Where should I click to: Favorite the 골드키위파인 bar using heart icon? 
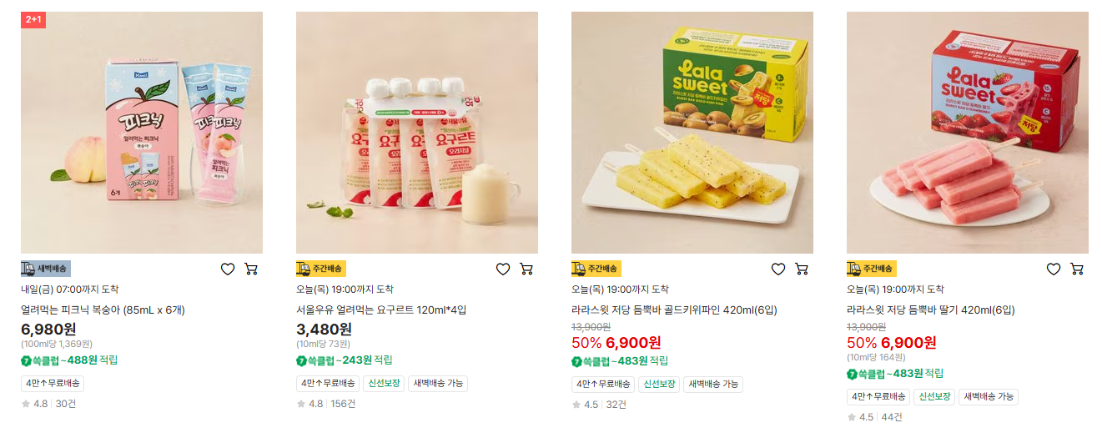(x=777, y=269)
